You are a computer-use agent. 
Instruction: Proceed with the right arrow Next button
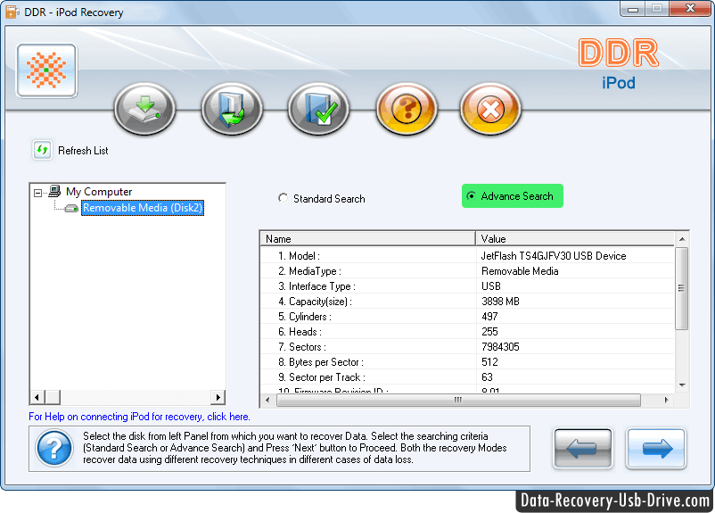656,448
